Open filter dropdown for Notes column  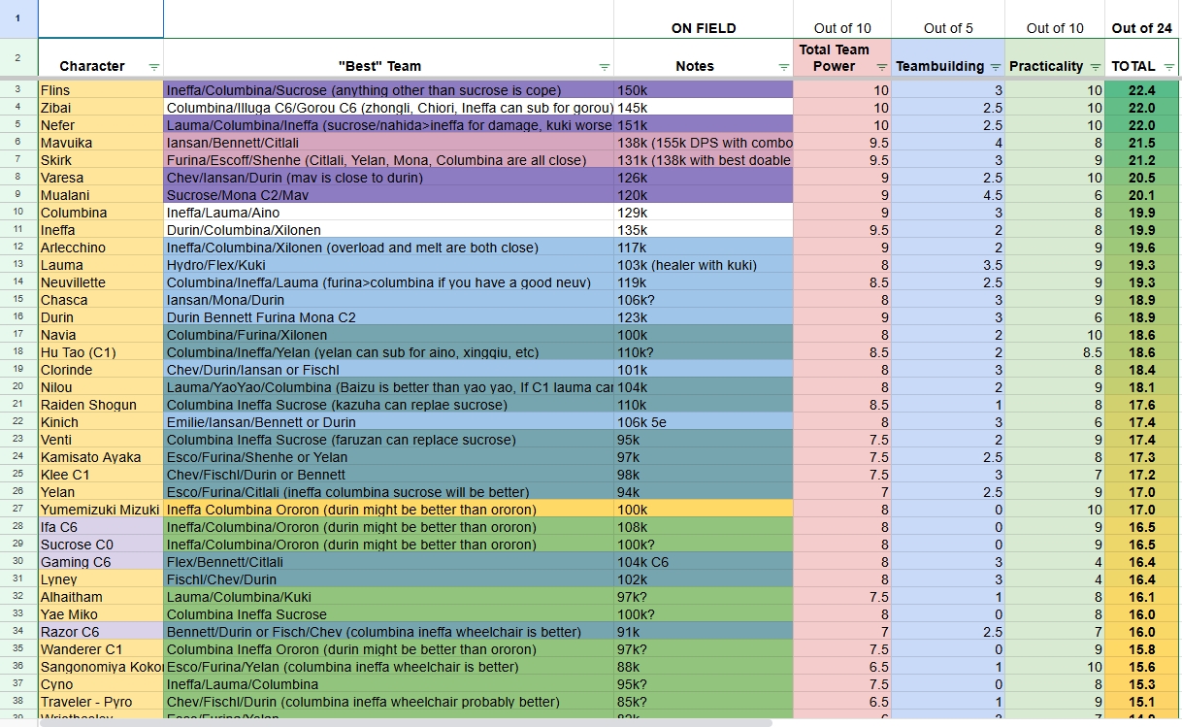coord(783,67)
